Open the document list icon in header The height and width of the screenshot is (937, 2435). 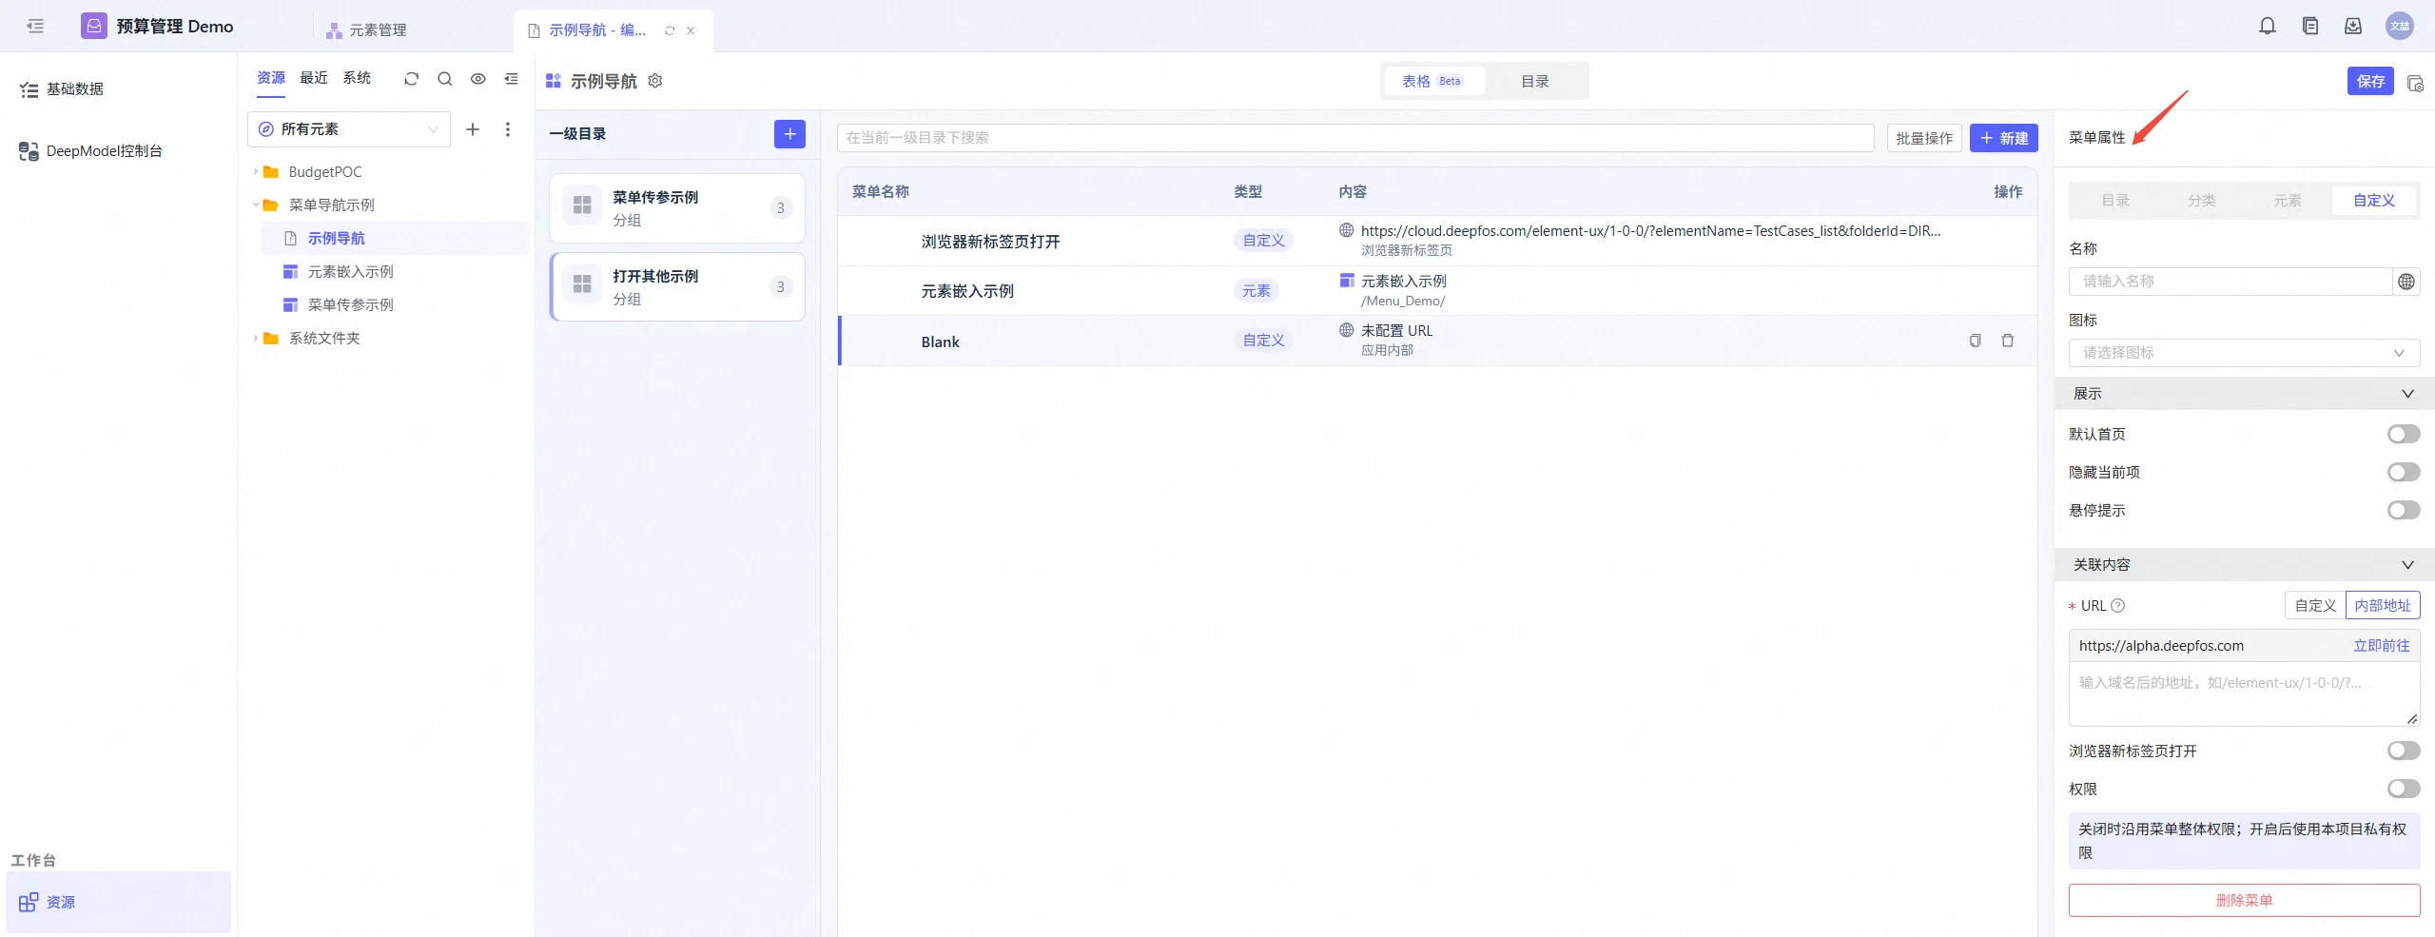click(x=2310, y=27)
